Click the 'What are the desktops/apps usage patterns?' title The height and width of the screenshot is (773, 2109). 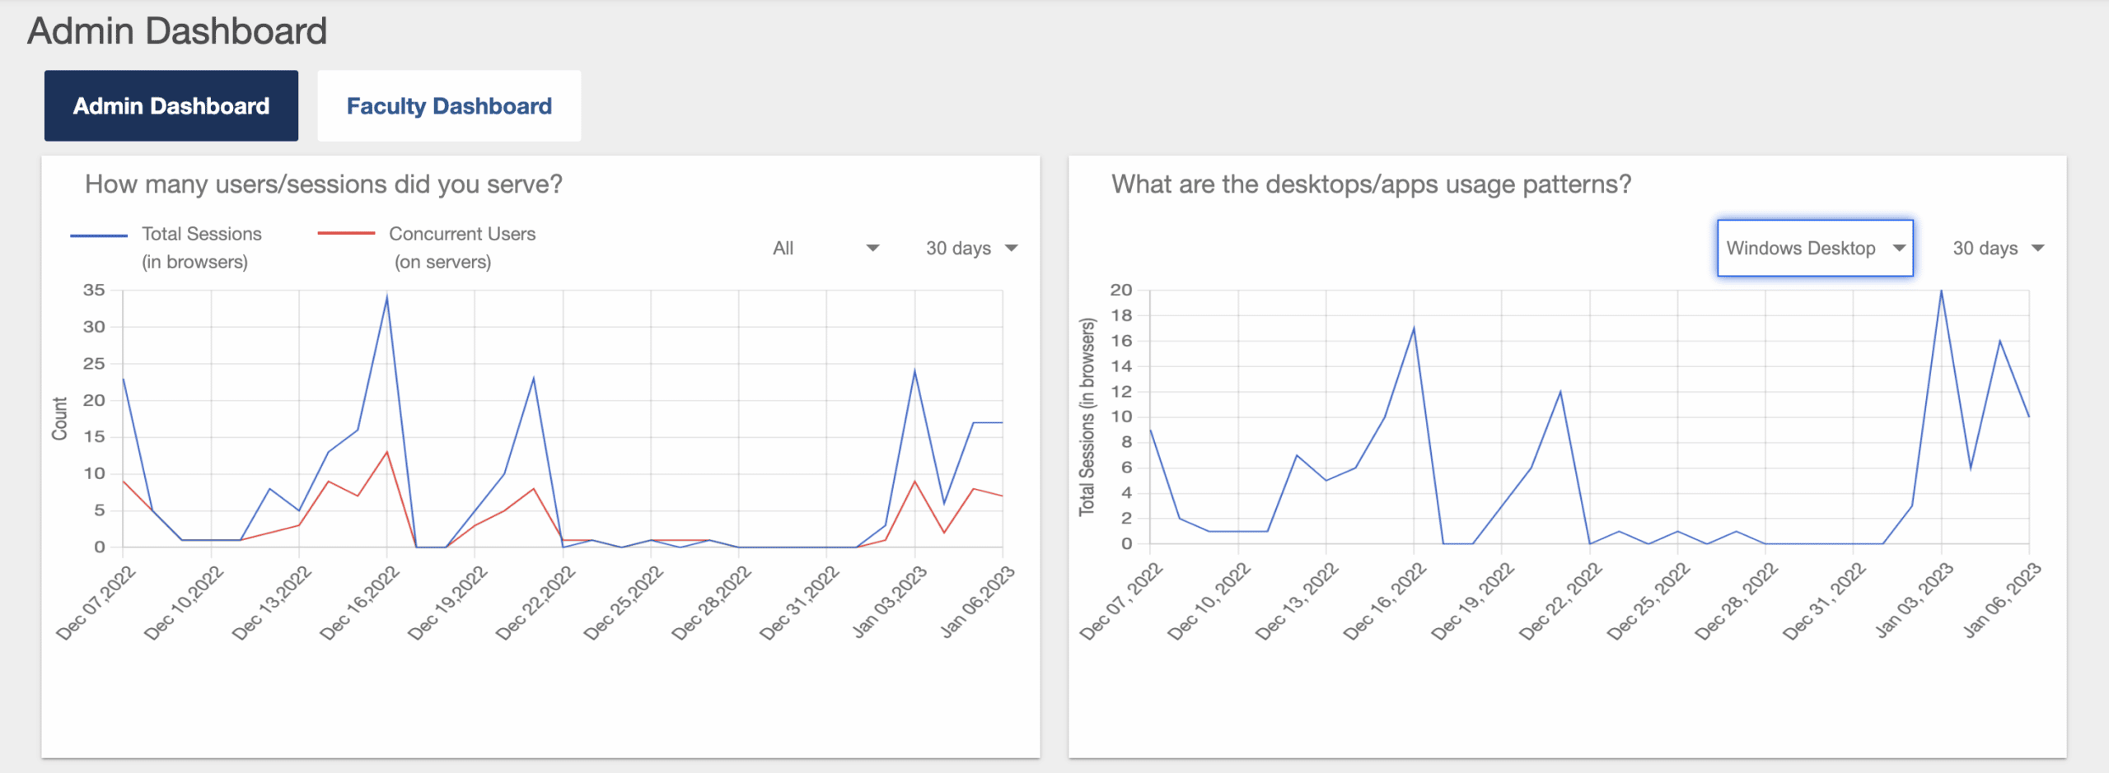(1371, 184)
